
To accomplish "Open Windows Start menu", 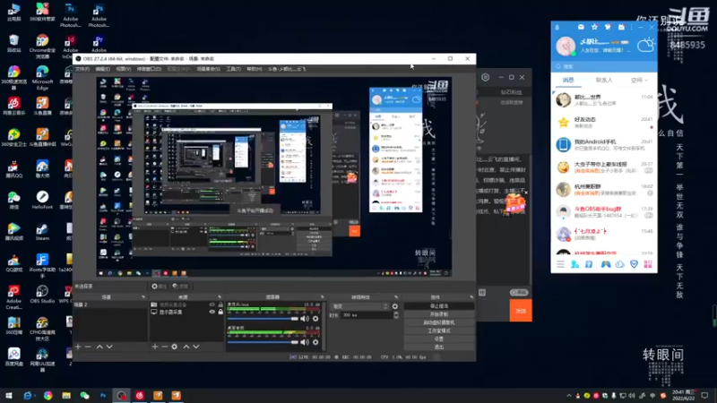I will (x=9, y=395).
